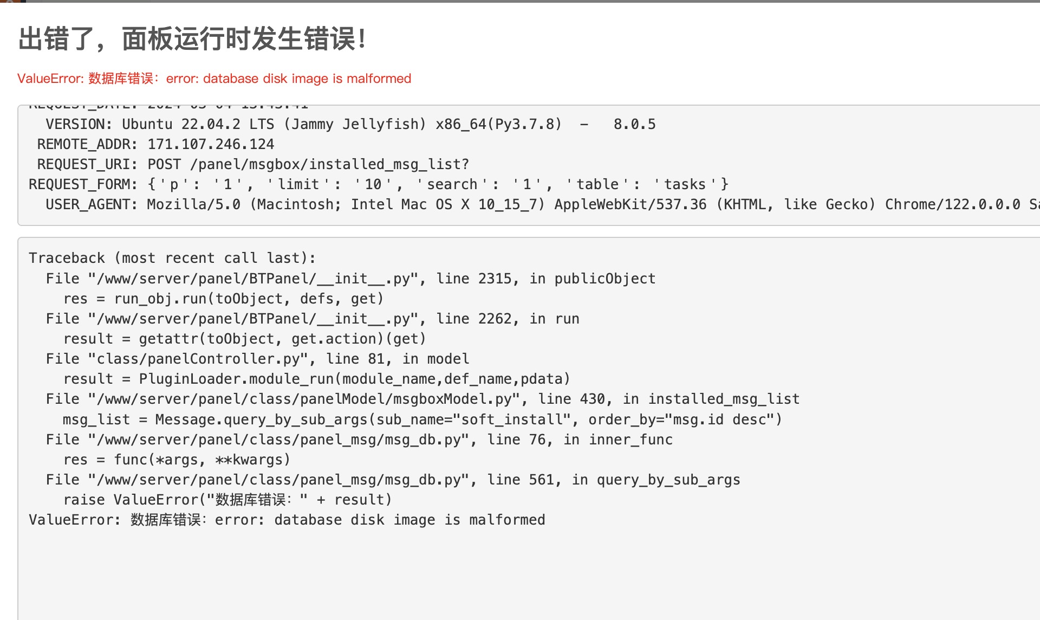Click the USER_AGENT Mozilla/5.0 line
Viewport: 1040px width, 620px height.
tap(543, 204)
